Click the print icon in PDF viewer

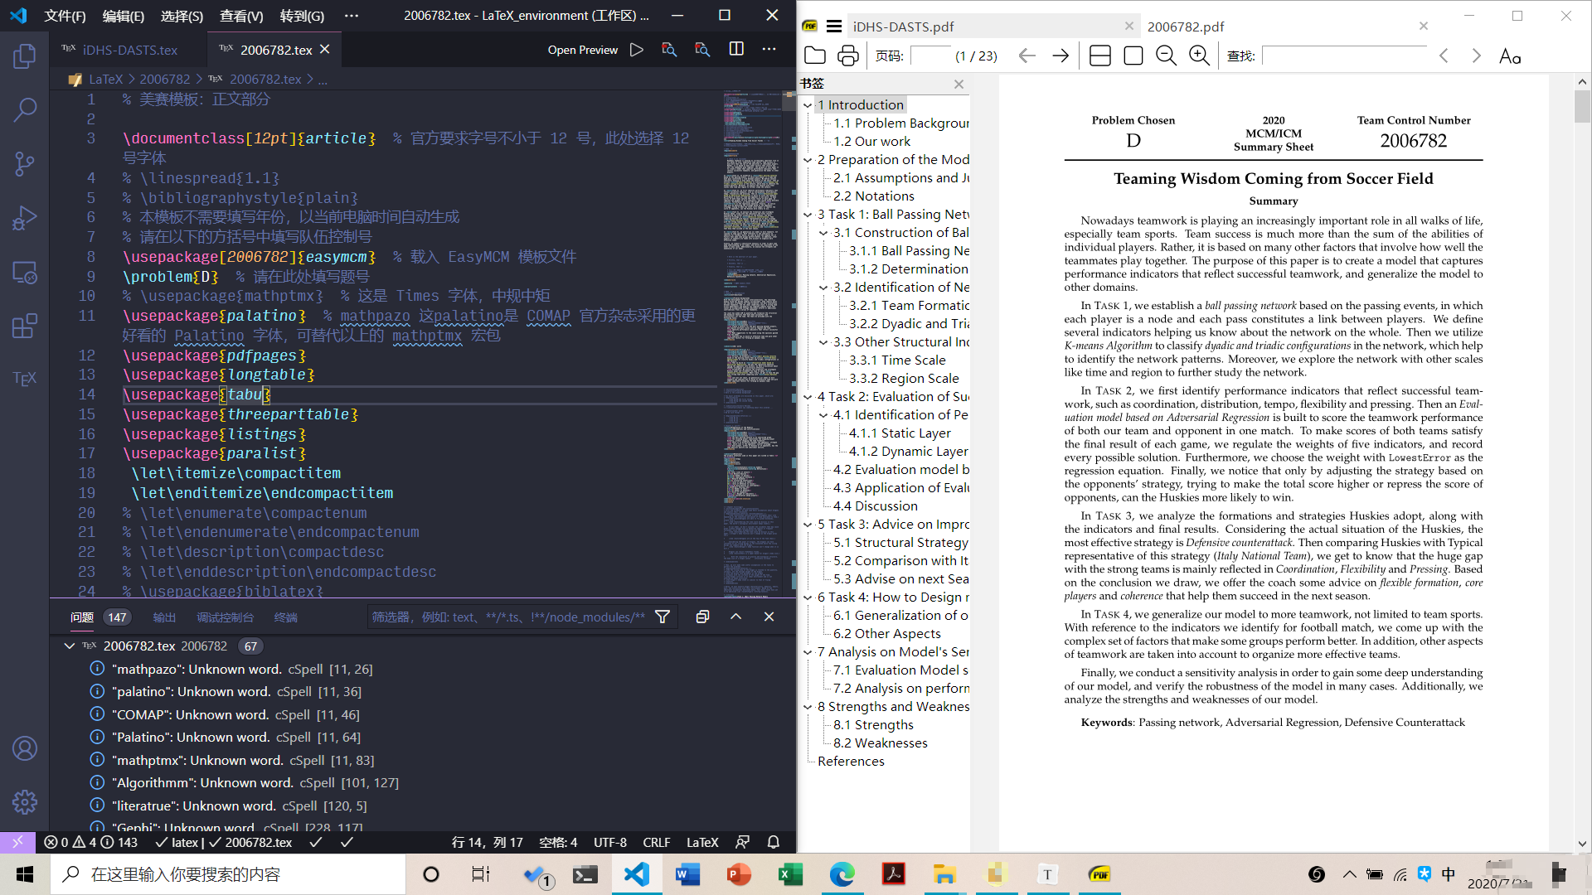[x=847, y=56]
